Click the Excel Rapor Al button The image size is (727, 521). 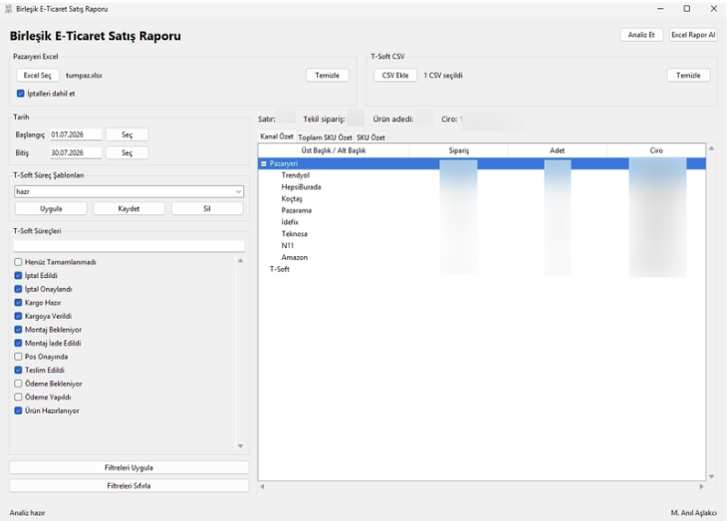[x=693, y=35]
